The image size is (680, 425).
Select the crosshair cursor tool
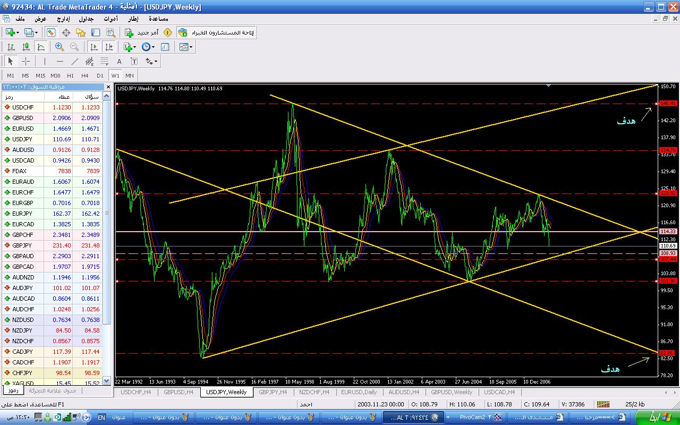[x=25, y=61]
